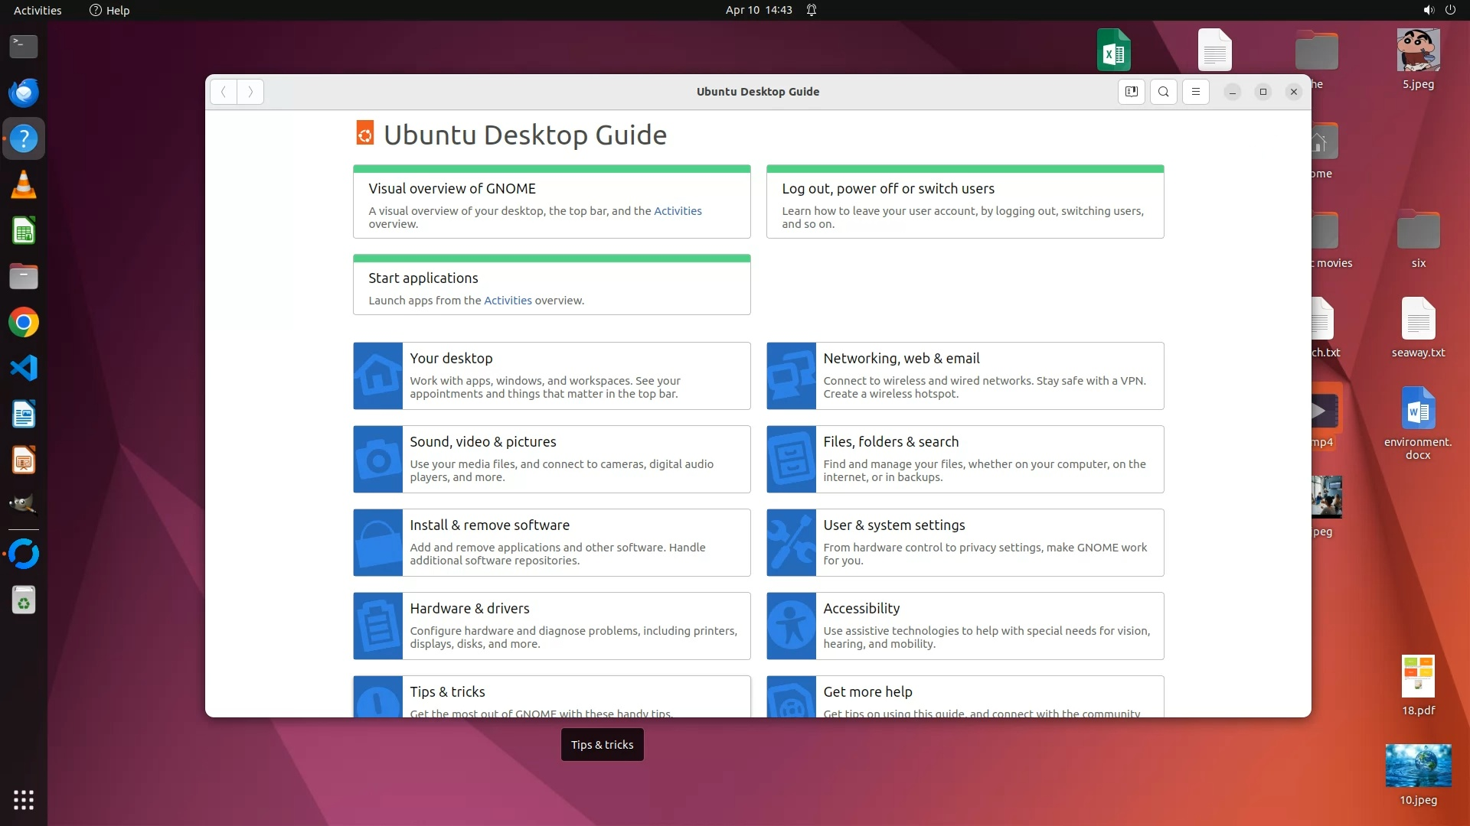Image resolution: width=1470 pixels, height=826 pixels.
Task: Open the hamburger menu button
Action: 1195,92
